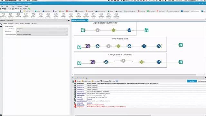
Task: Click in the tool search field
Action: click(x=10, y=11)
